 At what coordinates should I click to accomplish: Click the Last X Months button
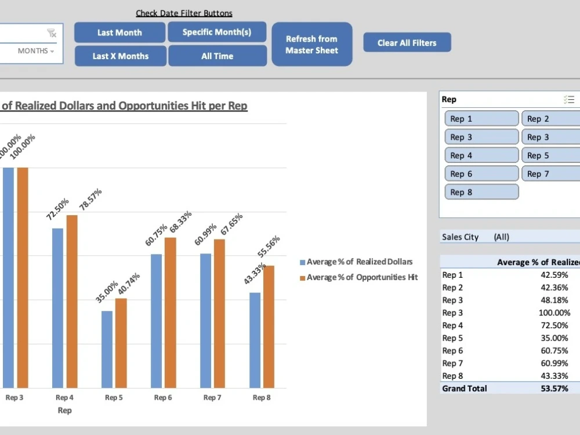tap(120, 56)
